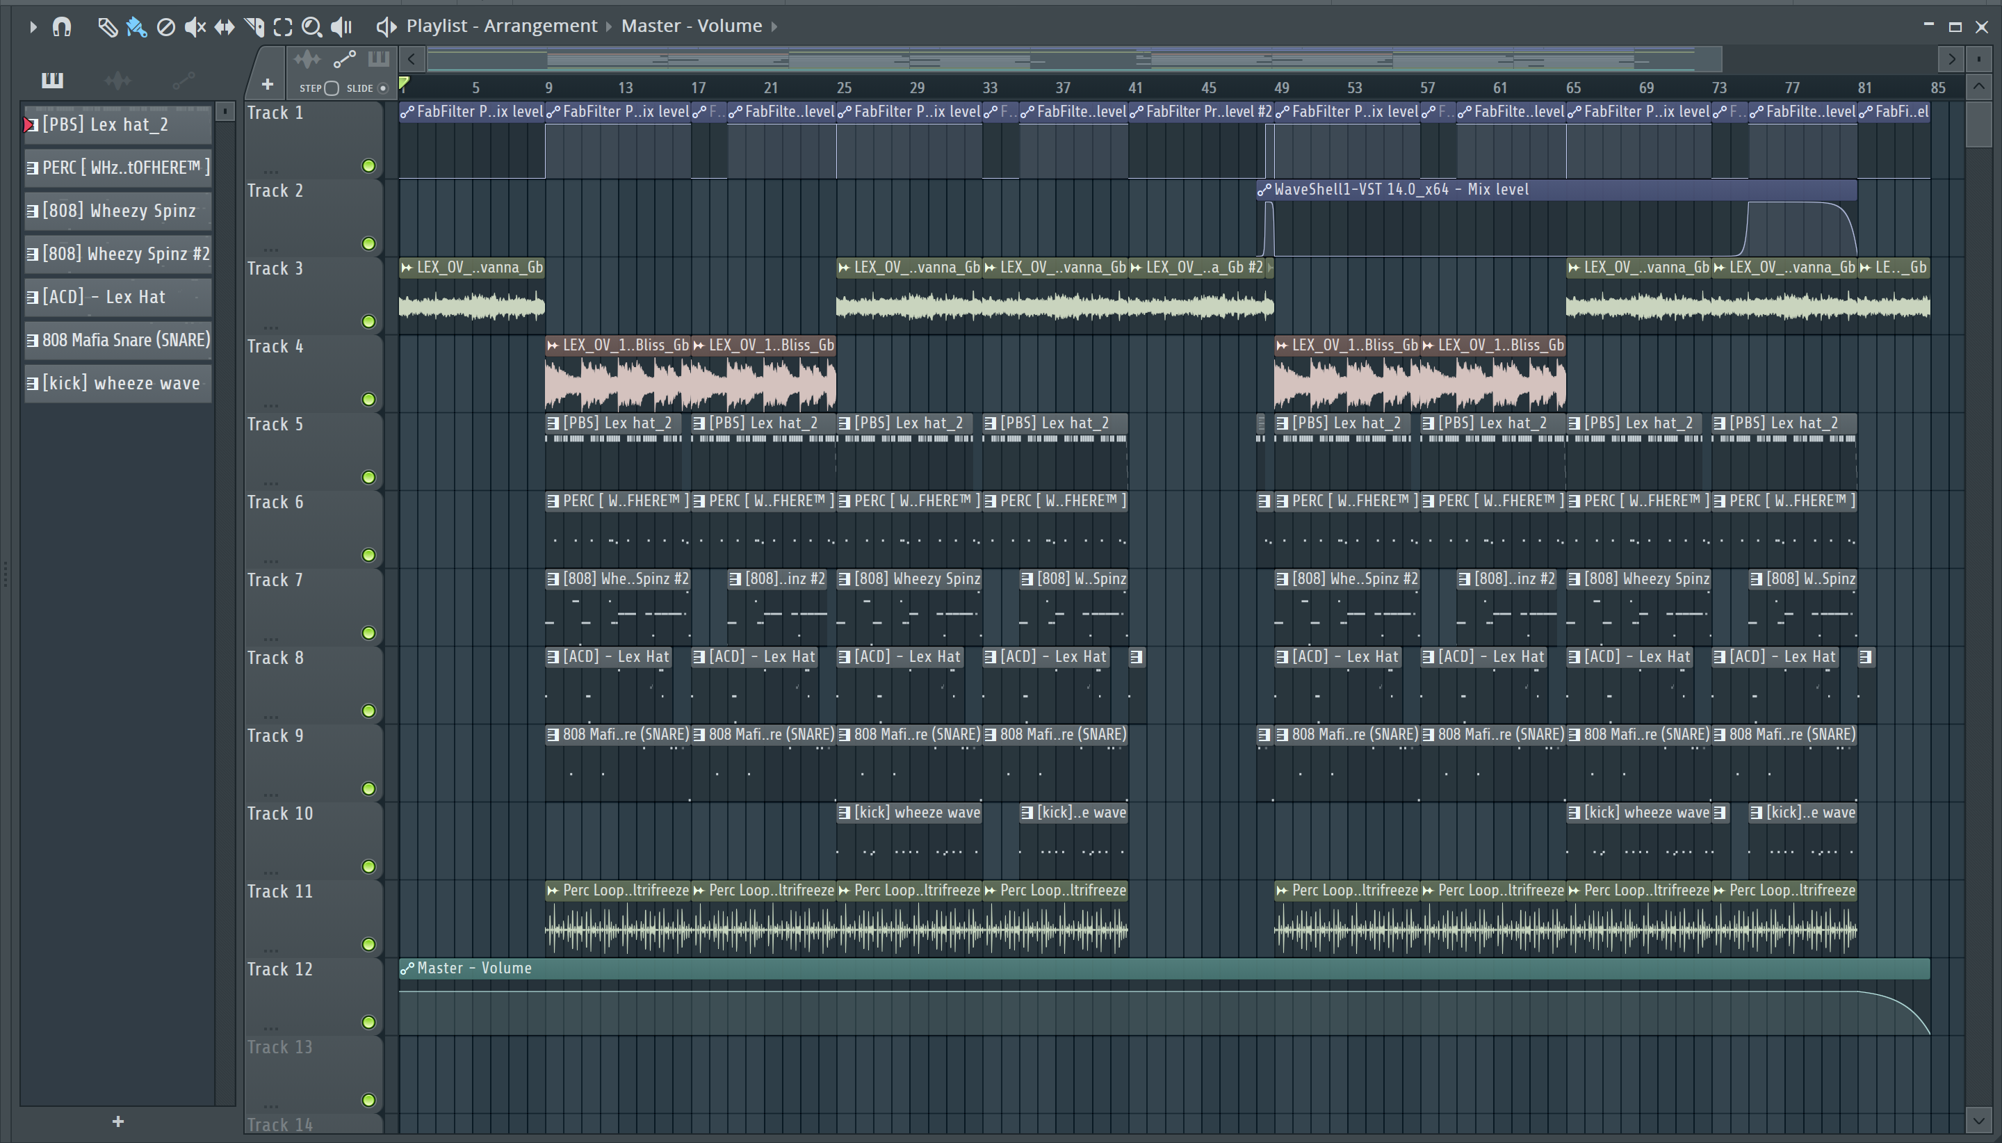Open the Master - Volume clip menu
2002x1143 pixels.
[692, 26]
